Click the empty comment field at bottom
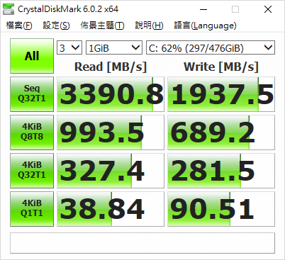Viewport: 285px width, 260px height. pyautogui.click(x=142, y=243)
